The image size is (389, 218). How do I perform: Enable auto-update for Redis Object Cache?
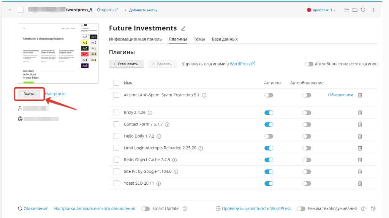pyautogui.click(x=307, y=160)
